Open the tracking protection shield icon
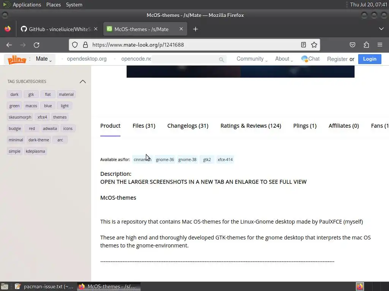This screenshot has width=389, height=291. 75,45
